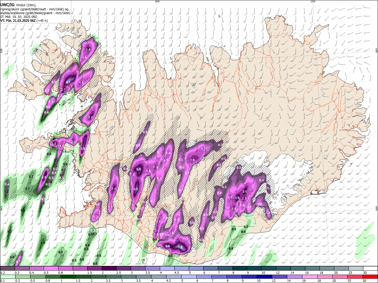Click the palest green 0.1 swatch in bottom legend row
378x283 pixels.
(7, 277)
